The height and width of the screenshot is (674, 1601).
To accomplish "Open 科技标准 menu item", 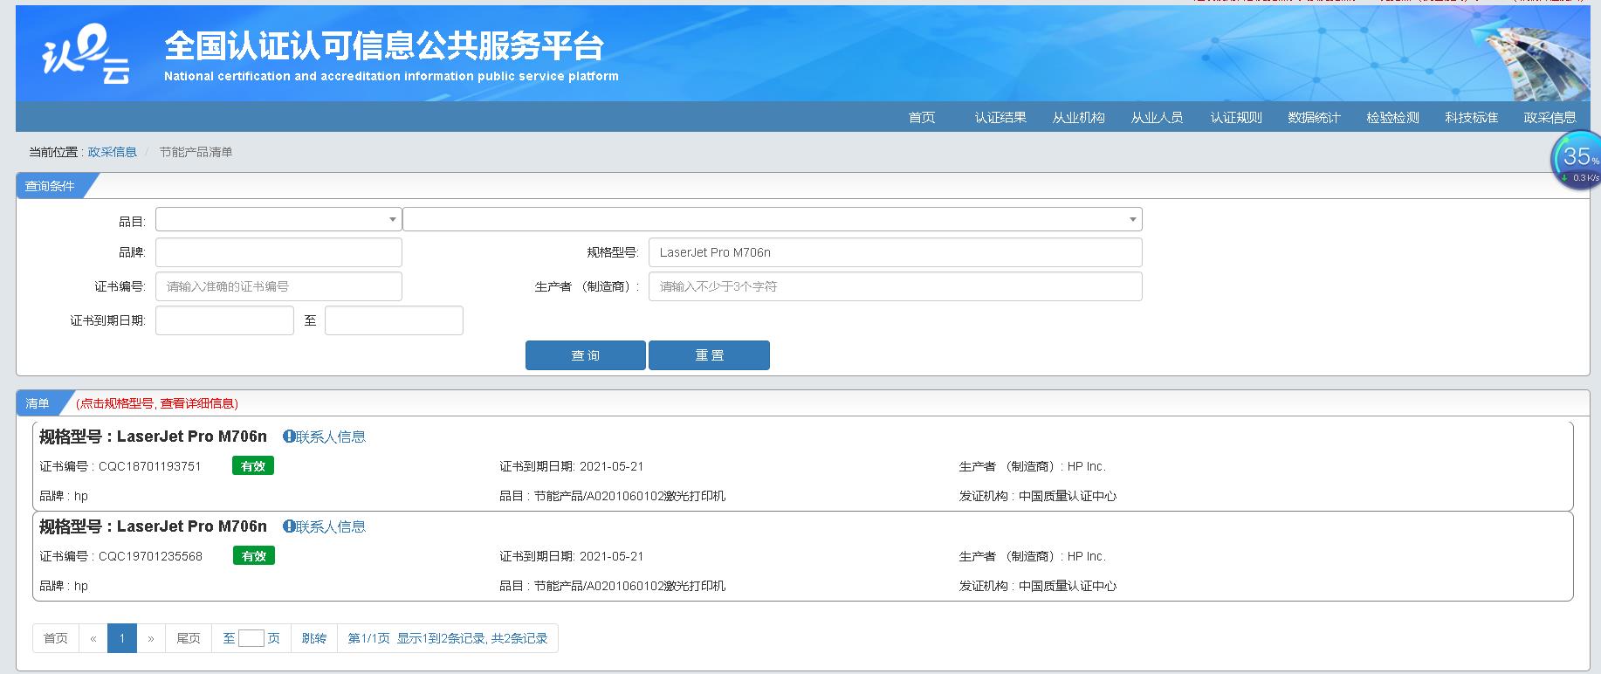I will tap(1472, 118).
